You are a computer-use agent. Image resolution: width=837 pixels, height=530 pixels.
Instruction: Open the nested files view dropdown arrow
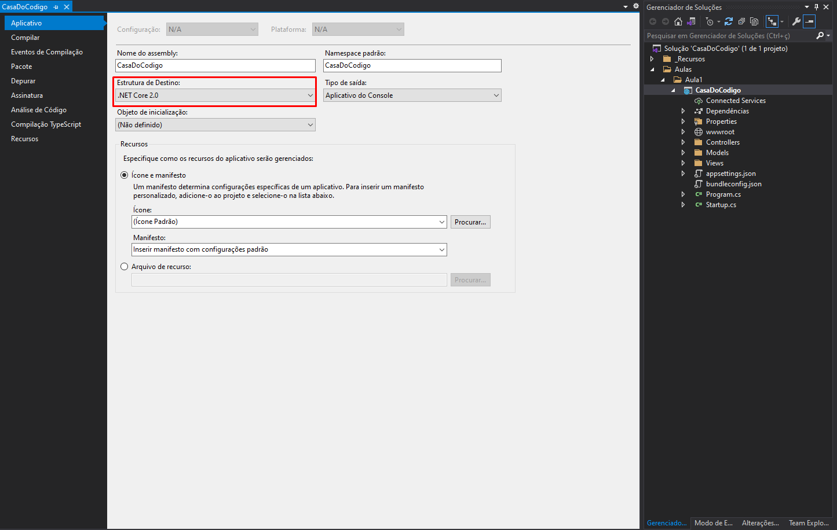(x=782, y=21)
